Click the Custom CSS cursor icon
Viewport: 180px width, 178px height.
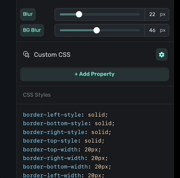point(26,55)
